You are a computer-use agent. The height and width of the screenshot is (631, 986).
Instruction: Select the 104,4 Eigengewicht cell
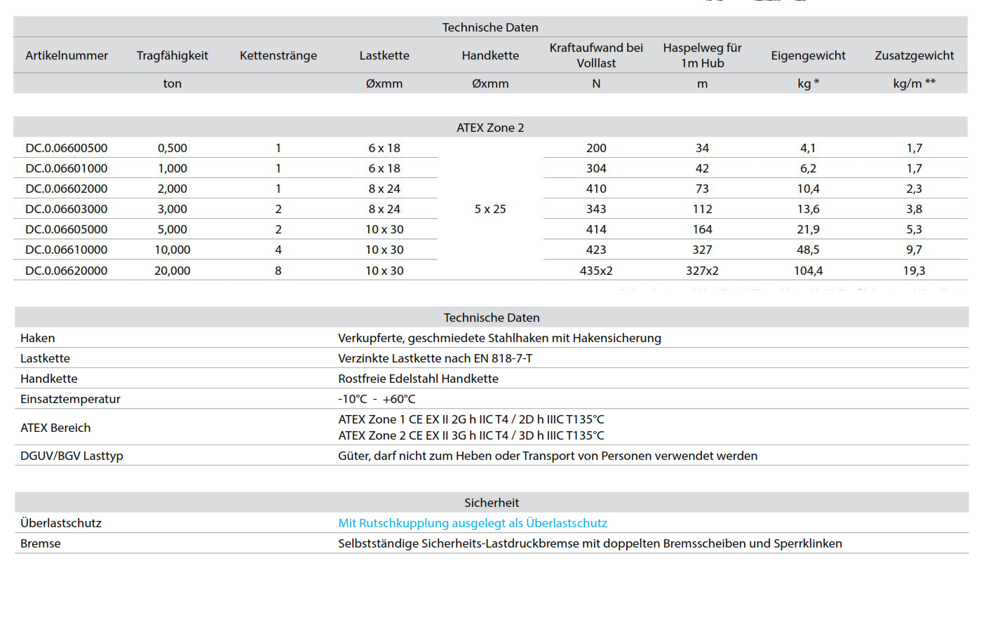[x=808, y=271]
